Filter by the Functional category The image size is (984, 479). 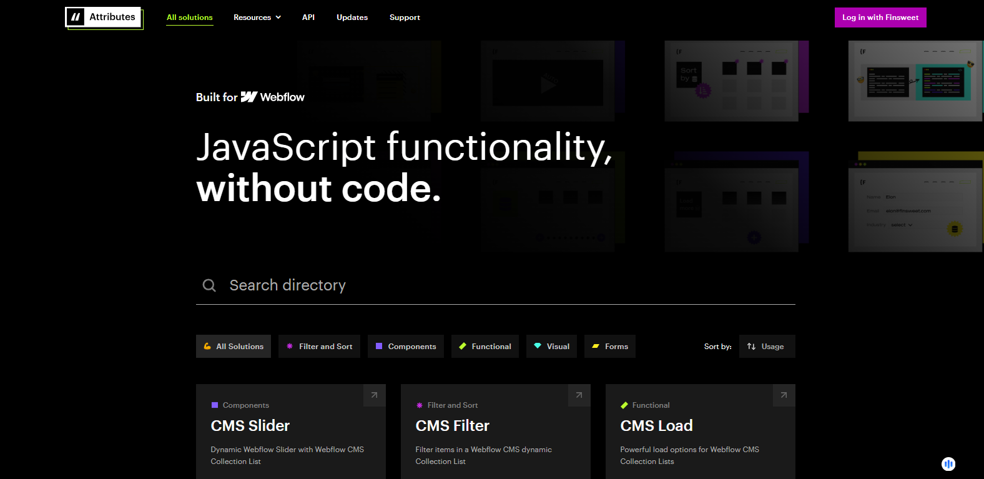tap(485, 347)
